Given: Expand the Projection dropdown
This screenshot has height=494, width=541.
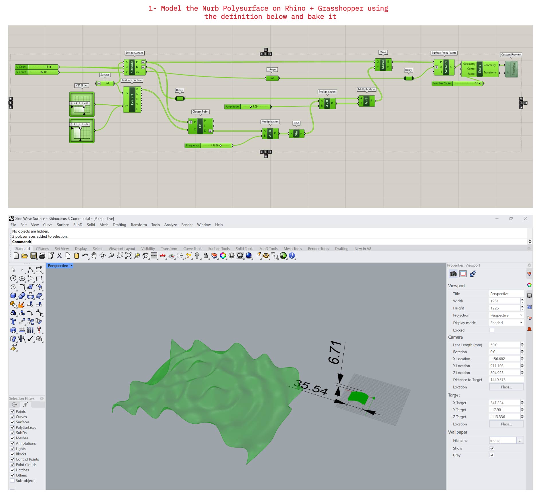Looking at the screenshot, I should click(506, 315).
